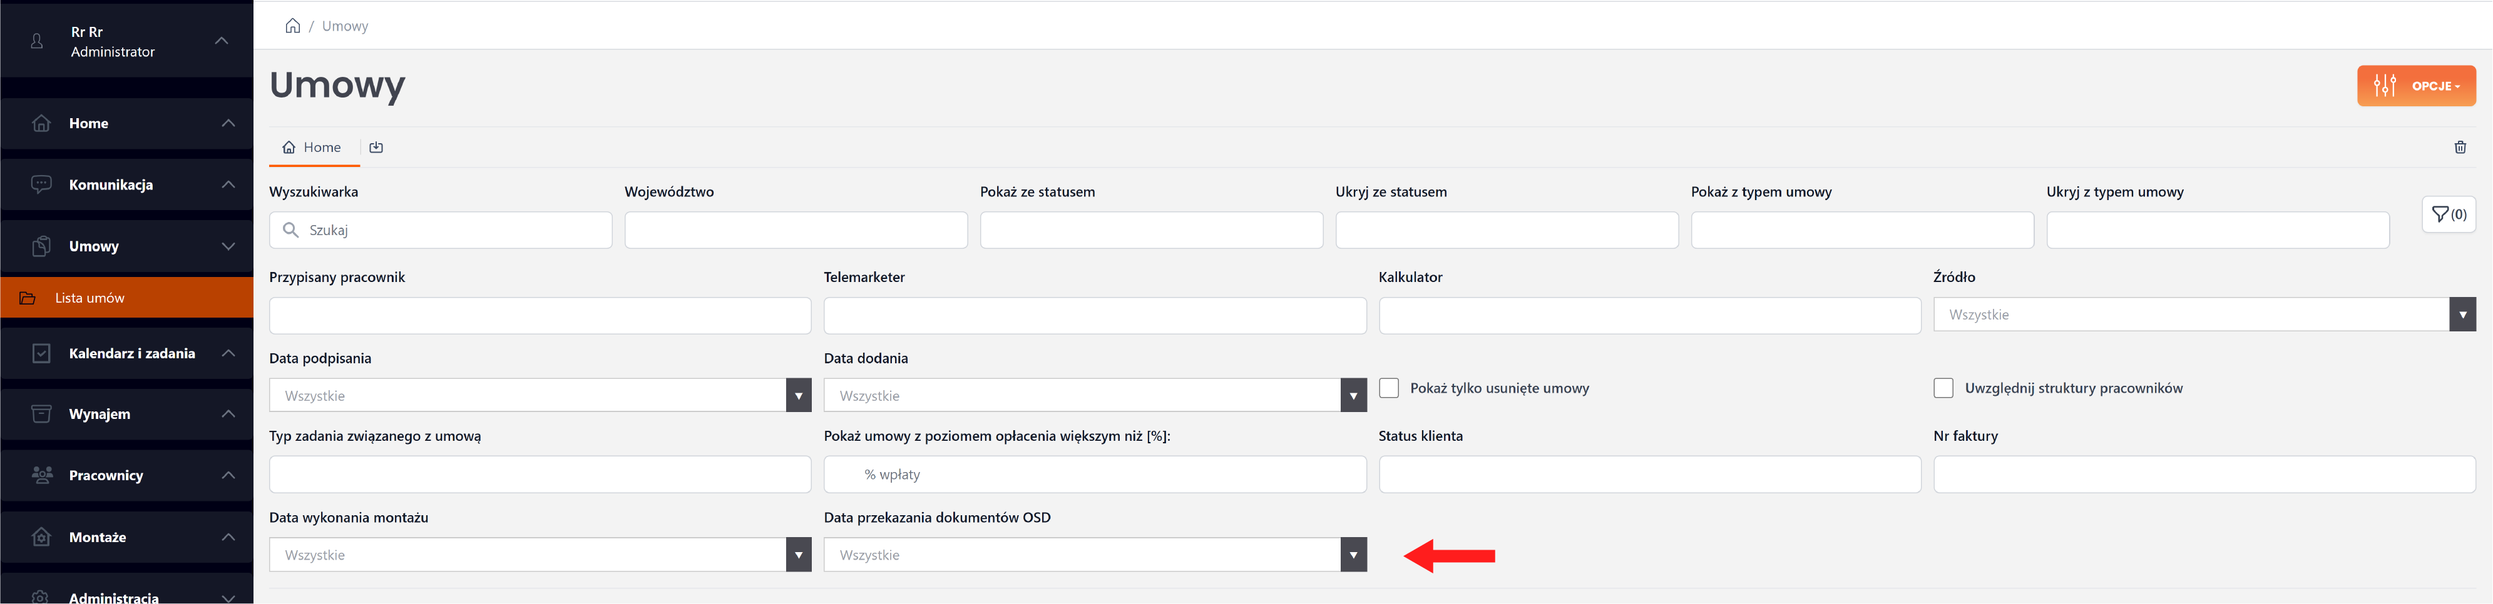Click the trash icon near filters
Image resolution: width=2493 pixels, height=604 pixels.
(2460, 148)
